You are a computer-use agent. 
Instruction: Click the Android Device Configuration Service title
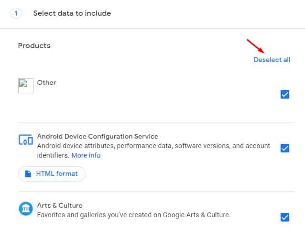[x=98, y=136]
